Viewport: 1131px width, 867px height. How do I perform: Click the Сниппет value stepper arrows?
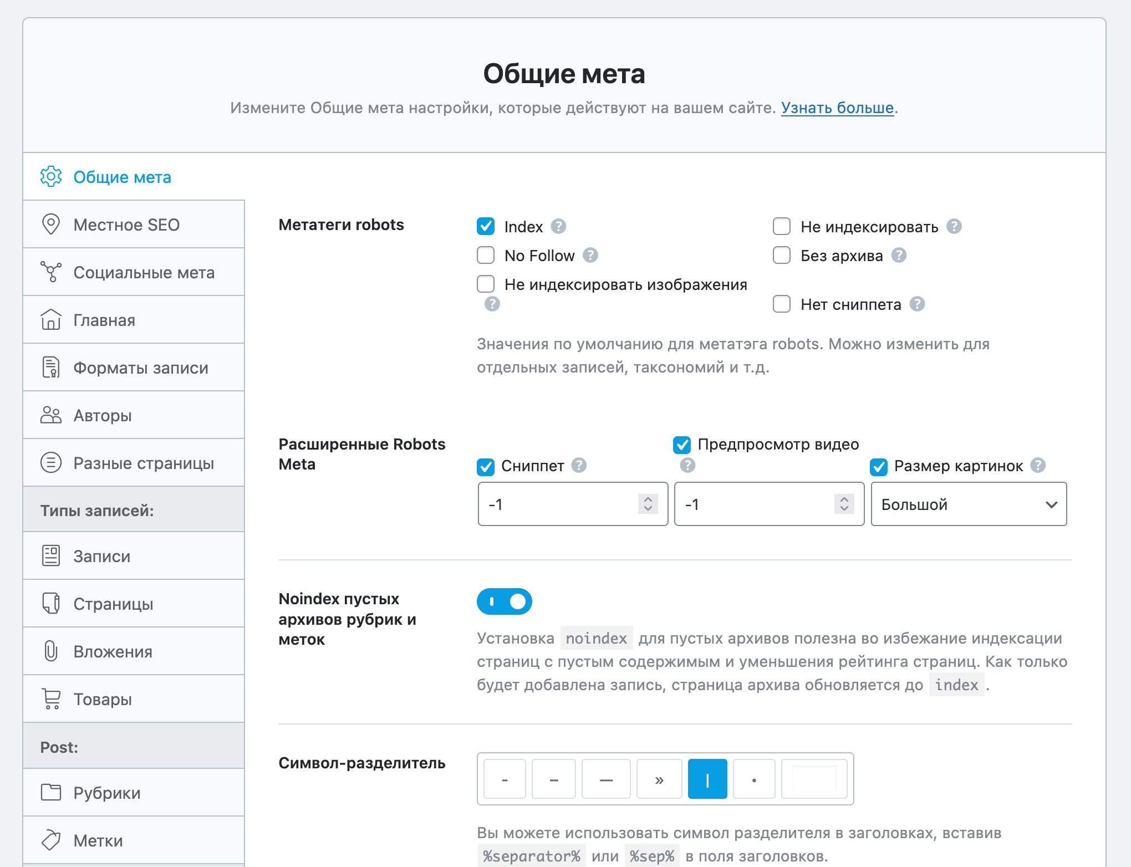648,504
